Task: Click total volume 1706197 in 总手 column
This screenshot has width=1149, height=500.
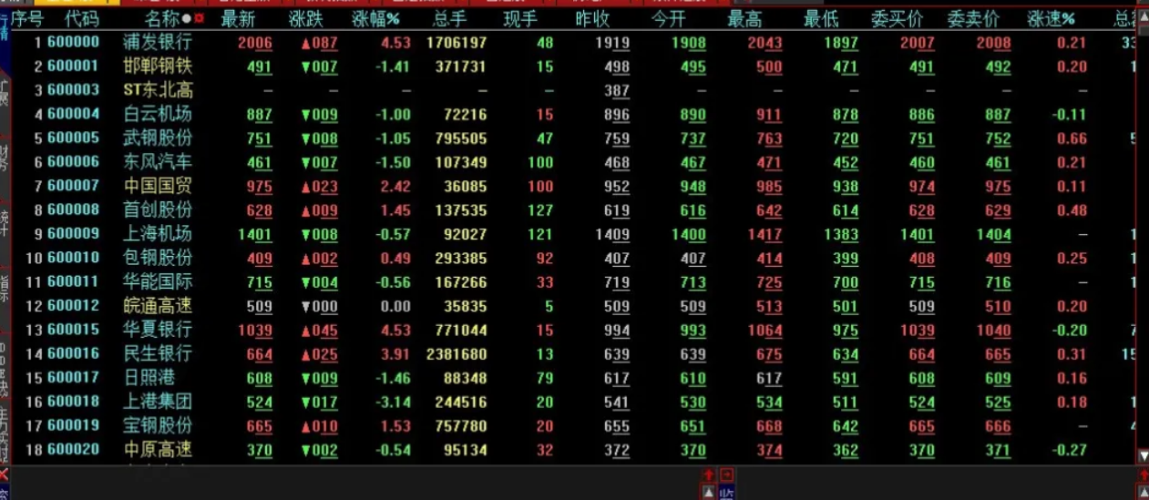Action: pos(457,43)
